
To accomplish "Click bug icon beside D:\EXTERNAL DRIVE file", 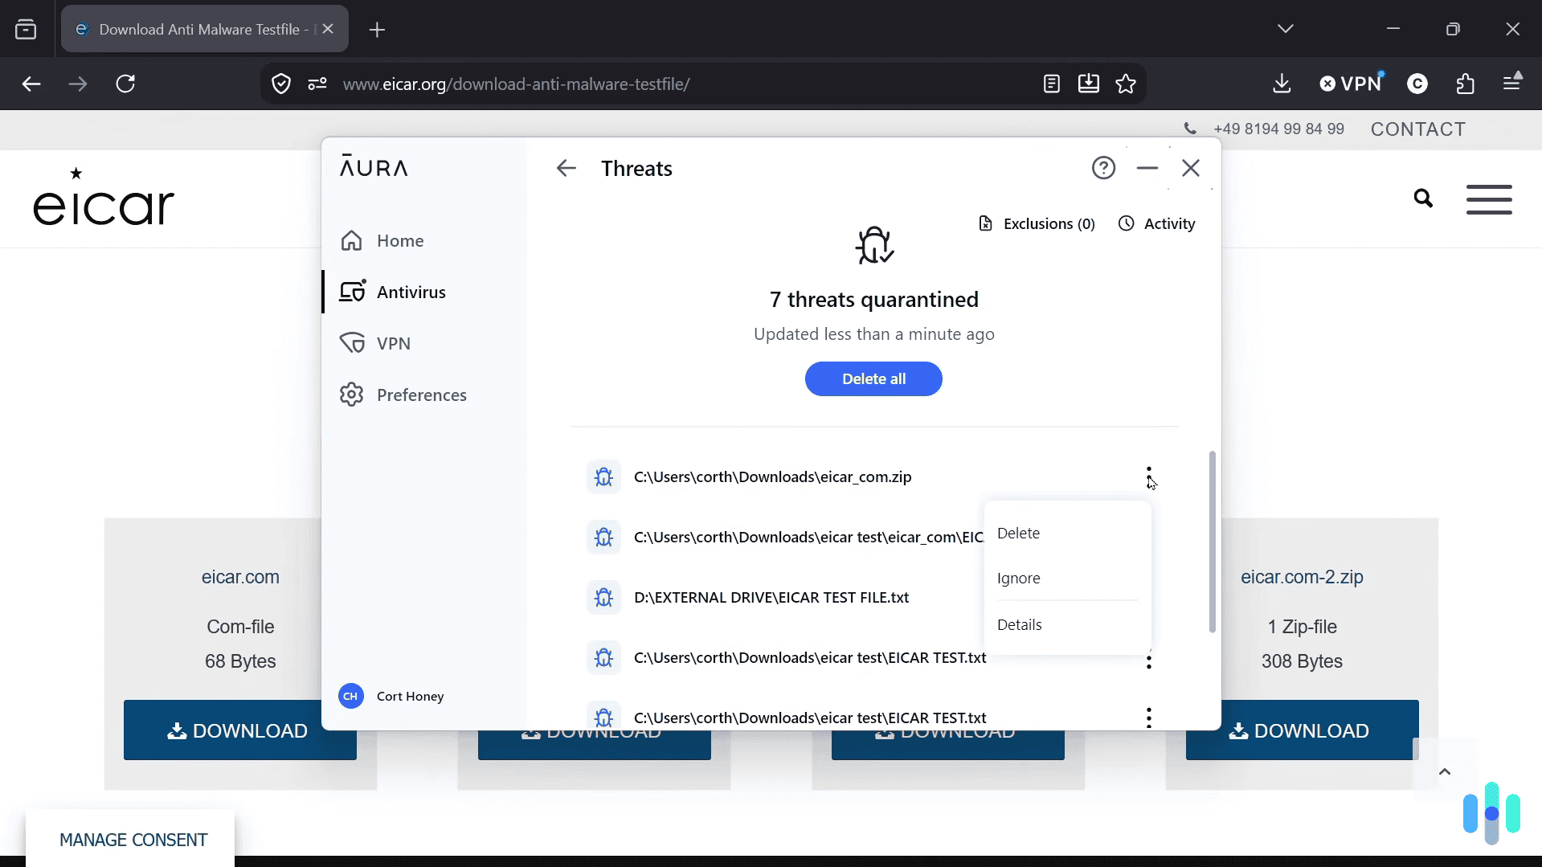I will point(603,598).
